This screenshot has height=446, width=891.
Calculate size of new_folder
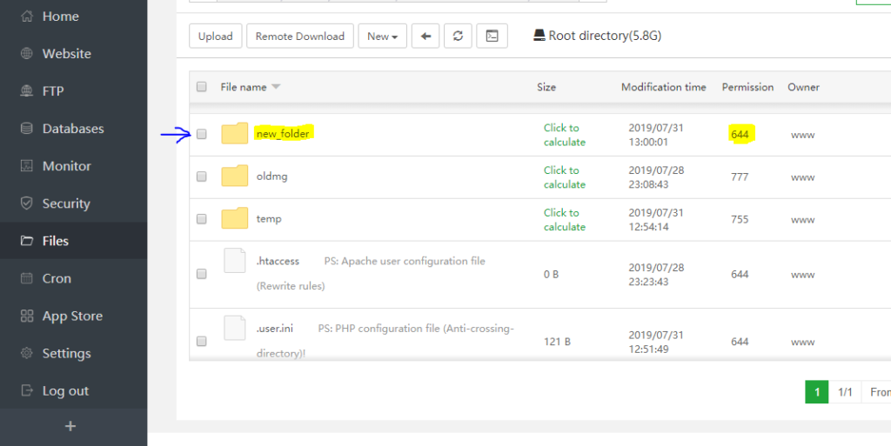click(564, 135)
